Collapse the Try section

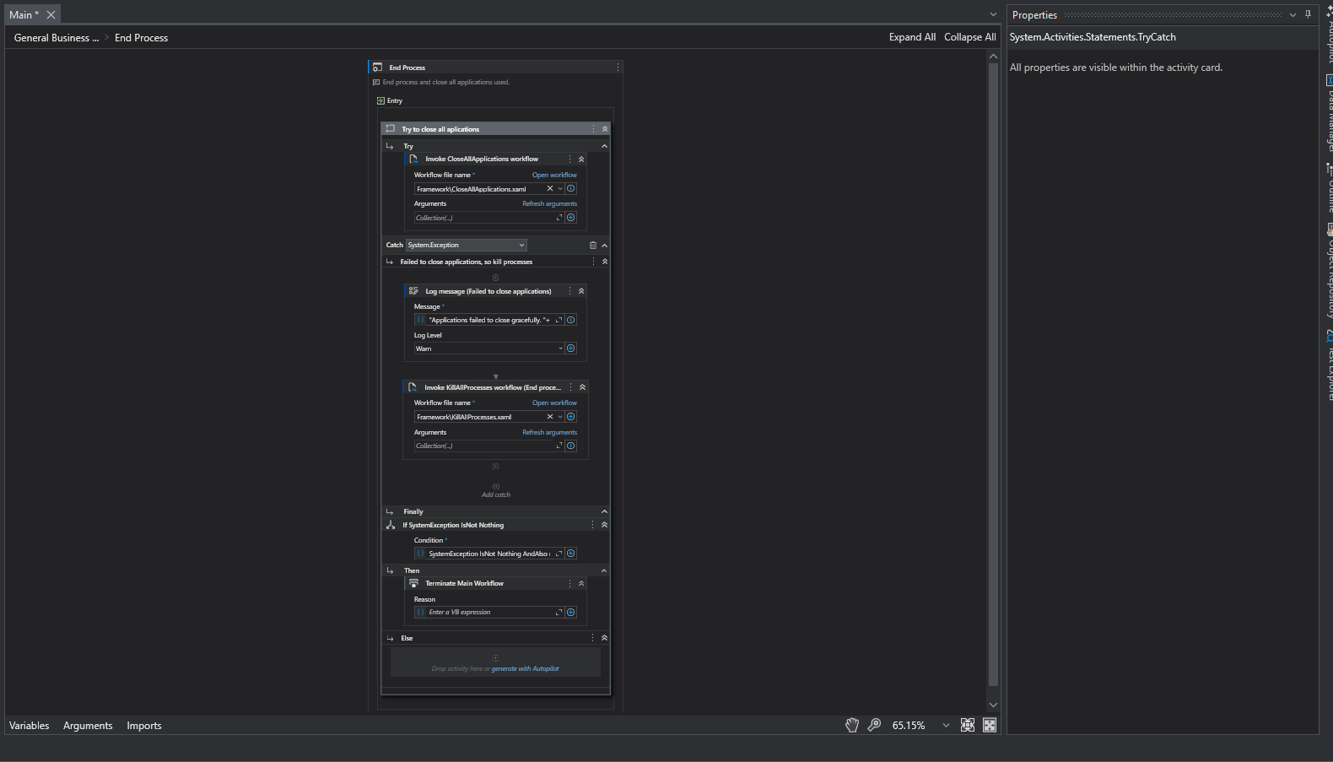coord(605,146)
